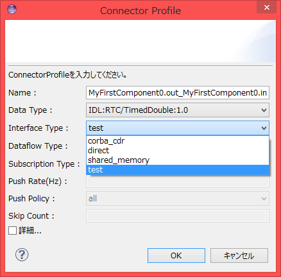Select the highlighted test list entry
The height and width of the screenshot is (277, 281).
click(178, 170)
